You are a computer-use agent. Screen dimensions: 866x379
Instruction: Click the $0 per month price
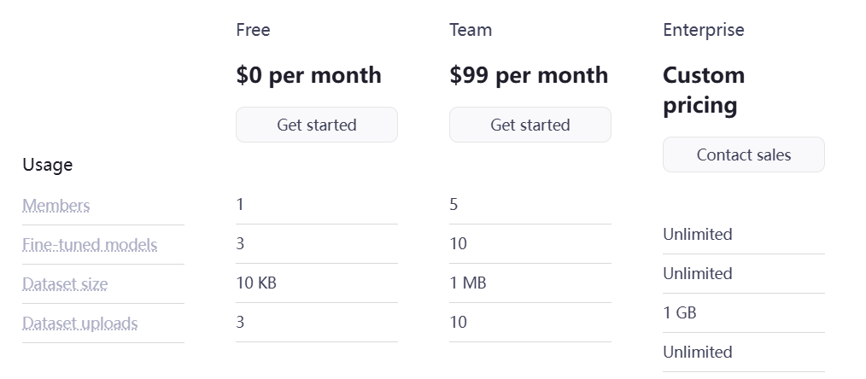tap(308, 75)
